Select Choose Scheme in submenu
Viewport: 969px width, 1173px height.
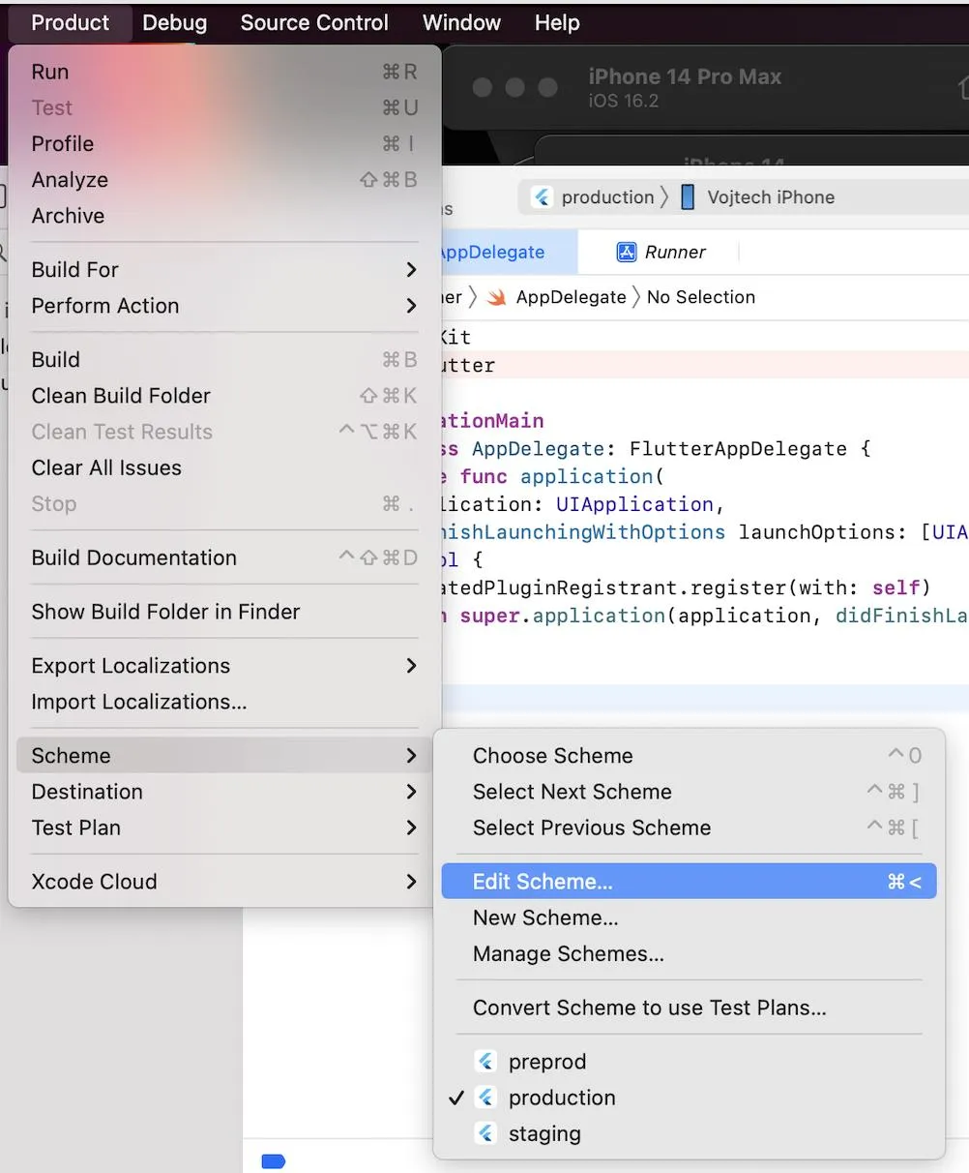(x=689, y=756)
